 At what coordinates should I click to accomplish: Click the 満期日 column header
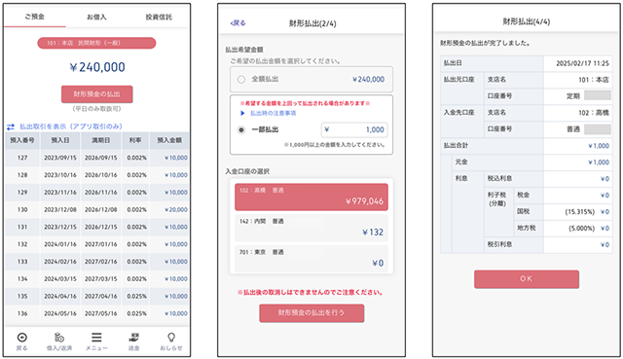tap(101, 140)
